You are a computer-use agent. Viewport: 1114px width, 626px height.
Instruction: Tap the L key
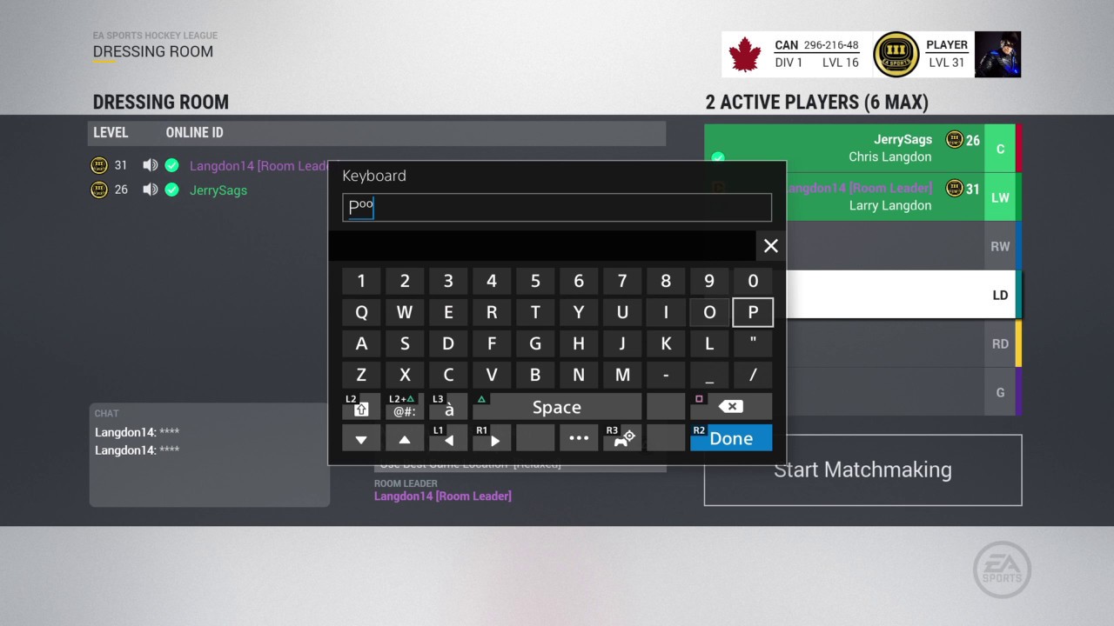coord(709,343)
